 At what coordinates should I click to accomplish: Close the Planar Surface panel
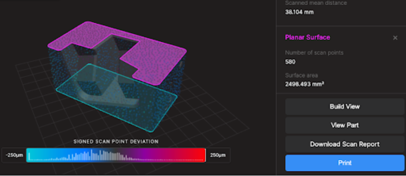click(x=395, y=38)
